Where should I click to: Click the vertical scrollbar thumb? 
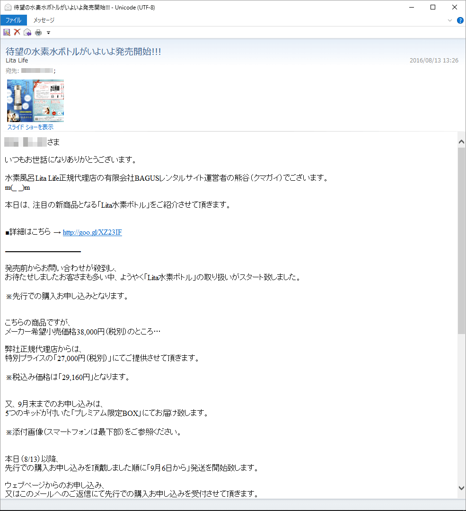tap(461, 240)
